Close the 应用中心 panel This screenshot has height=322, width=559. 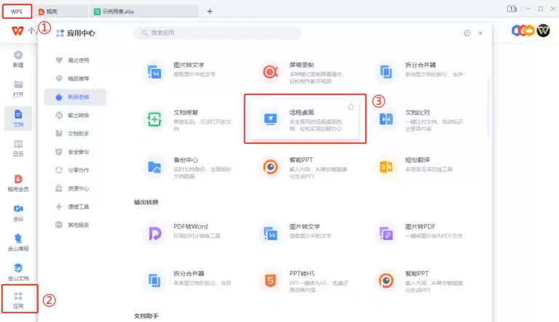pos(480,33)
